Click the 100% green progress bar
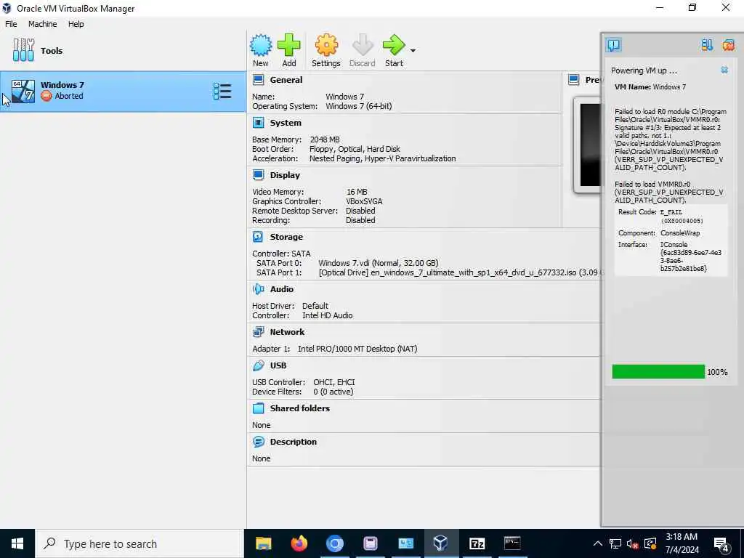 tap(658, 371)
